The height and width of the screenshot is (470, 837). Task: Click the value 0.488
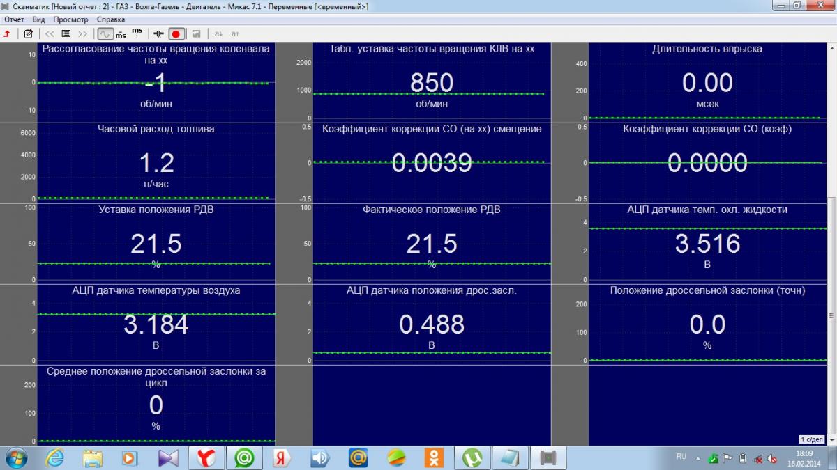click(x=432, y=324)
